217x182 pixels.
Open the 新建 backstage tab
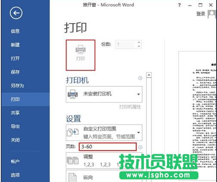pos(15,45)
